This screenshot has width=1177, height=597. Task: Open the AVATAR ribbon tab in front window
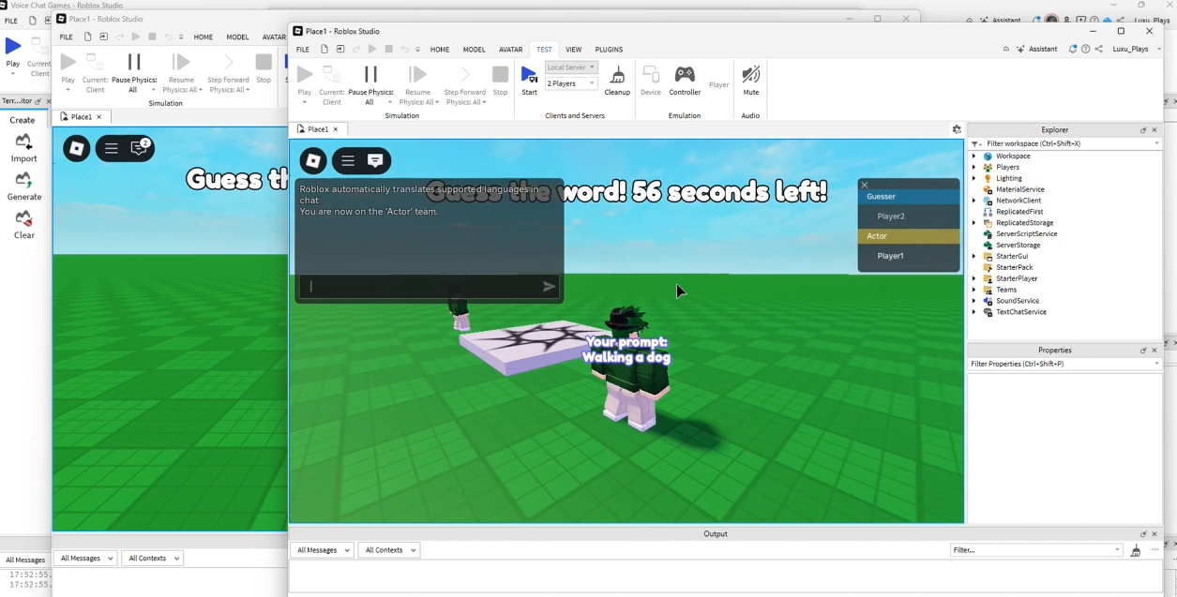(510, 50)
